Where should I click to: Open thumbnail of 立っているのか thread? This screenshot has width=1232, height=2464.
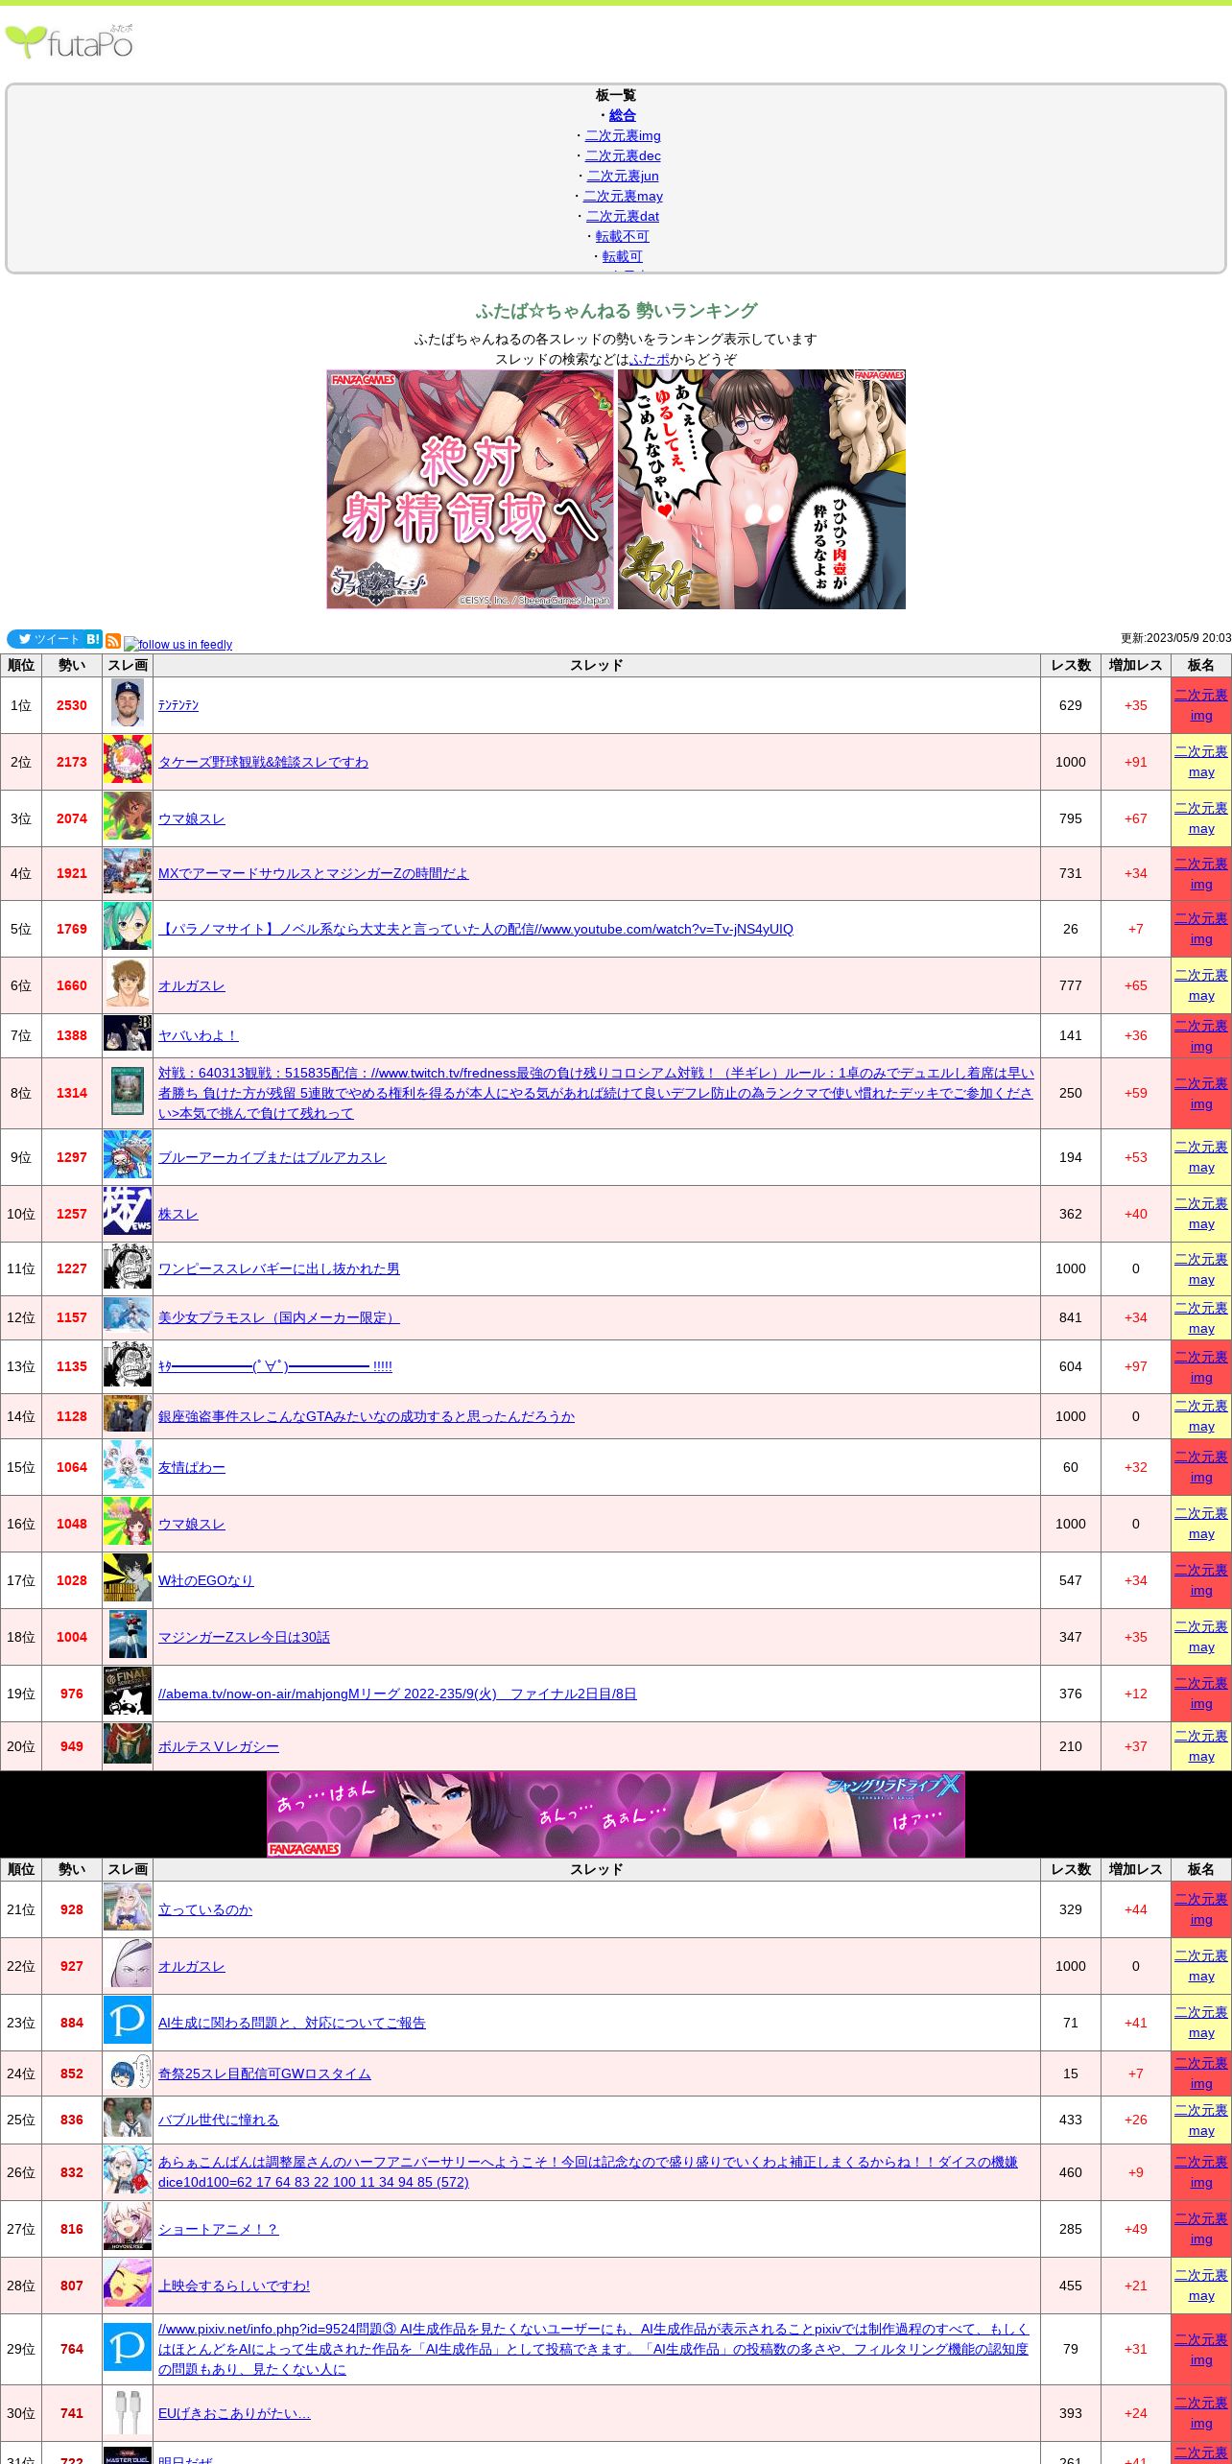click(128, 1908)
